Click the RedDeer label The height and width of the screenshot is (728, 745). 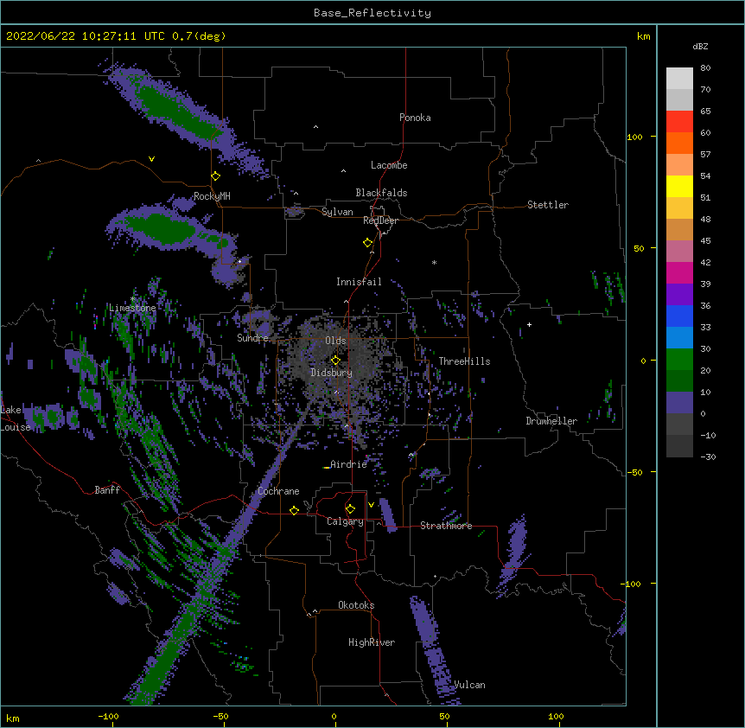coord(380,220)
